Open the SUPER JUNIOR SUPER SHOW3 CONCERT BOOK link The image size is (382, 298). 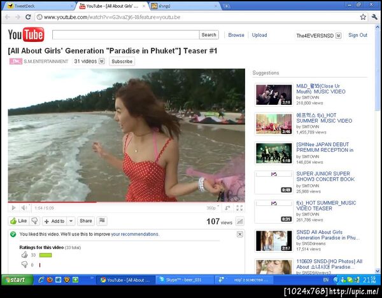(325, 176)
